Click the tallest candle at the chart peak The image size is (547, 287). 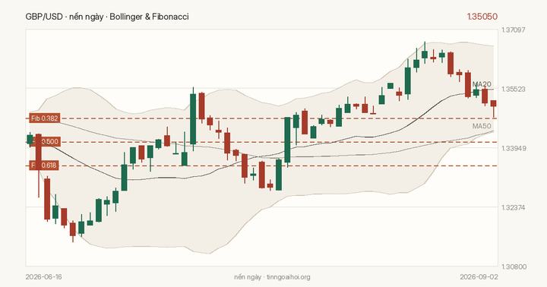pyautogui.click(x=425, y=54)
